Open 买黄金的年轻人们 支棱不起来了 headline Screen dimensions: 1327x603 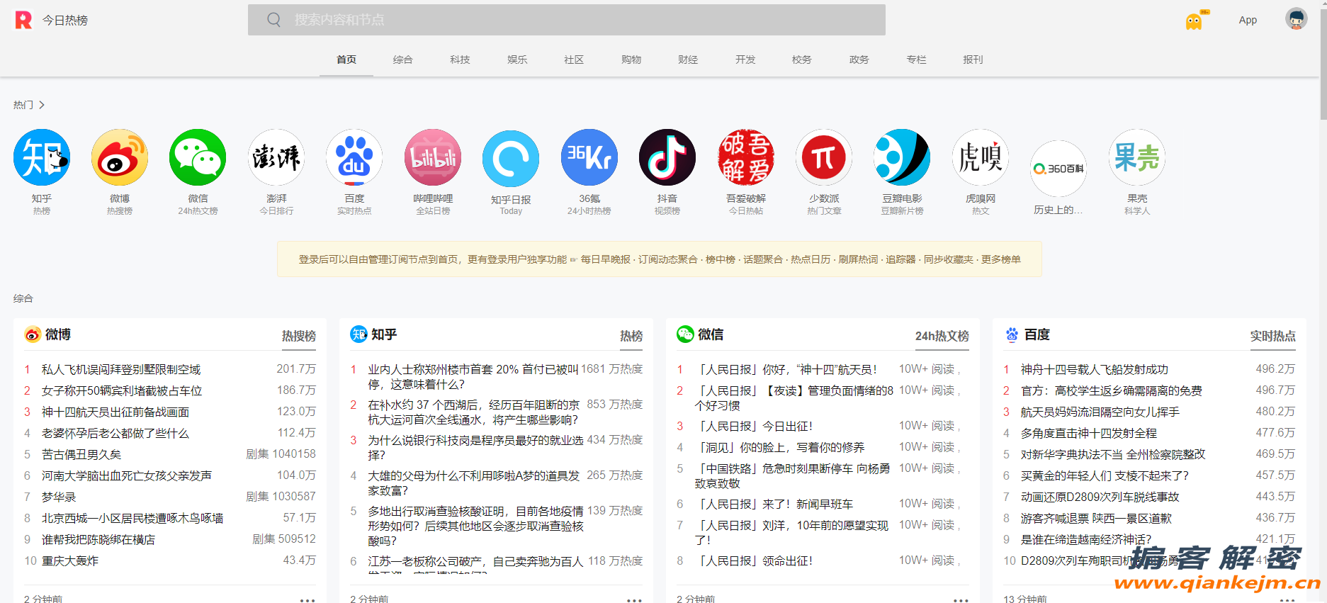tap(1105, 475)
